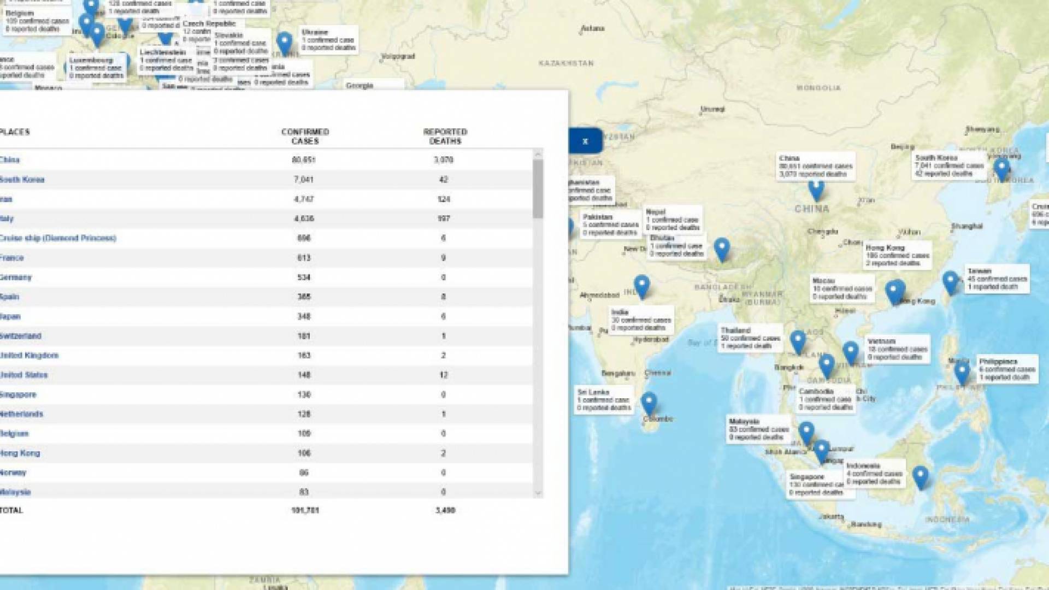Click the Indonesia map pin marker
The width and height of the screenshot is (1049, 590).
pos(921,476)
